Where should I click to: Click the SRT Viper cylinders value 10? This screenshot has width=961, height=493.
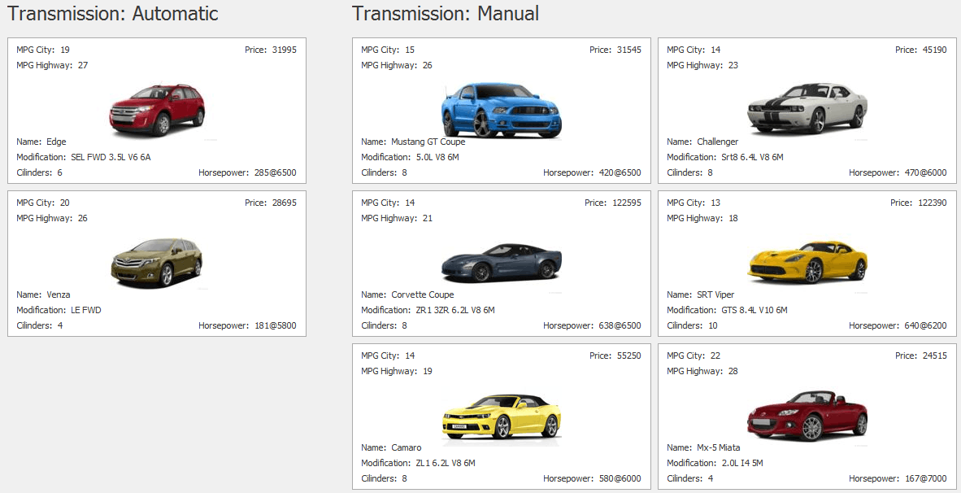713,325
